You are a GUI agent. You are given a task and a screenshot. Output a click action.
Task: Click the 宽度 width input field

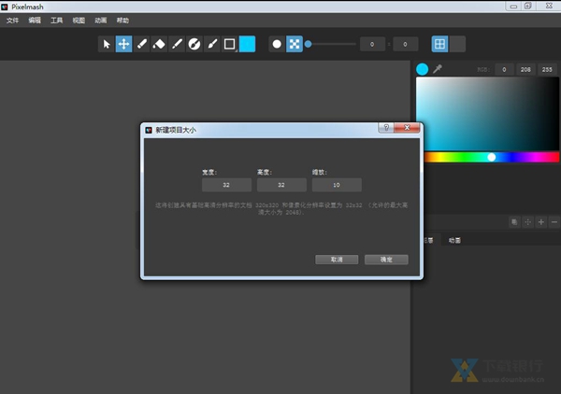[x=226, y=185]
